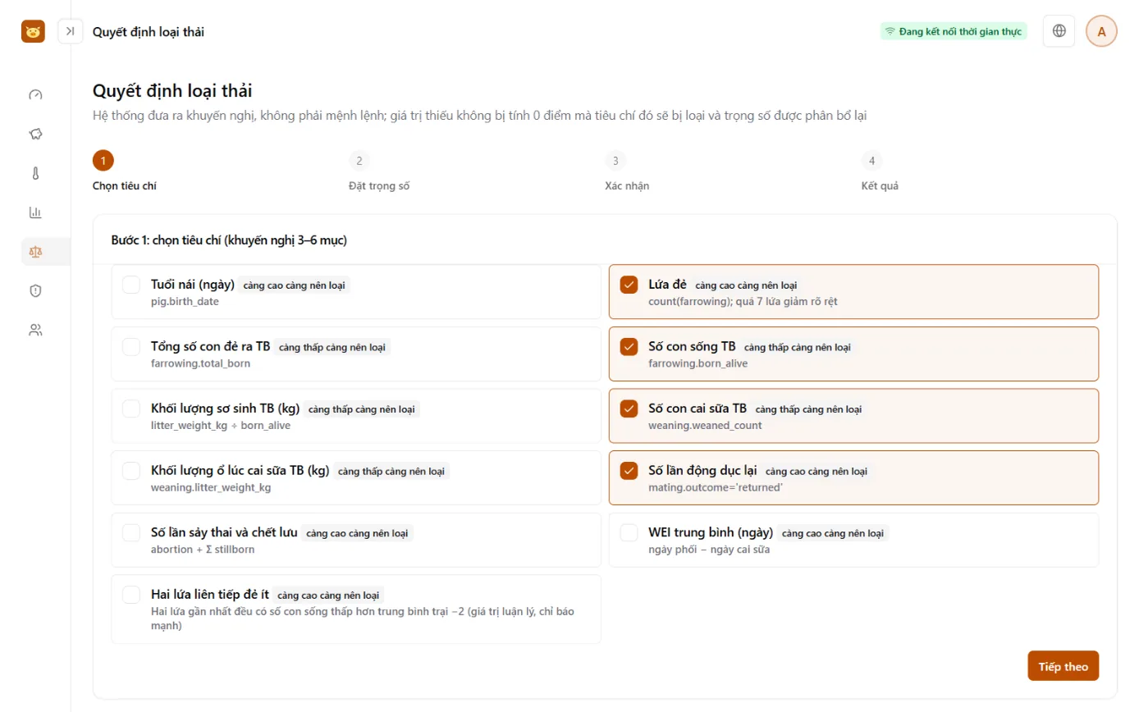Open the bar chart icon in sidebar
This screenshot has width=1139, height=712.
(x=35, y=212)
